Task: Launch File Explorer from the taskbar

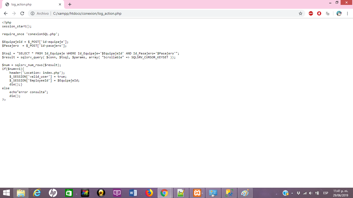Action: pos(21,193)
